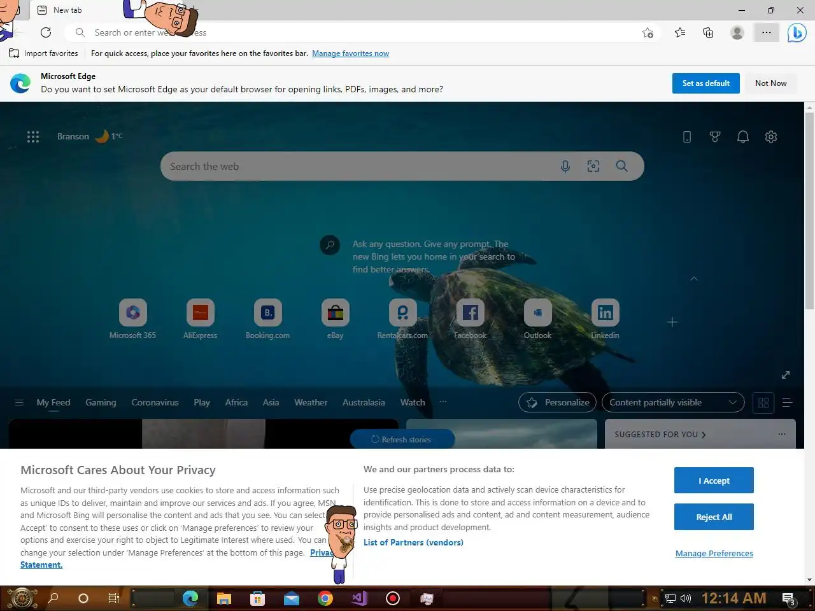Add this page to favorites star icon
The height and width of the screenshot is (611, 815).
648,32
